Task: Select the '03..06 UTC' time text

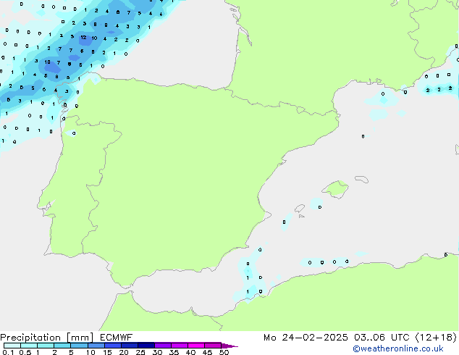Action: (x=382, y=337)
